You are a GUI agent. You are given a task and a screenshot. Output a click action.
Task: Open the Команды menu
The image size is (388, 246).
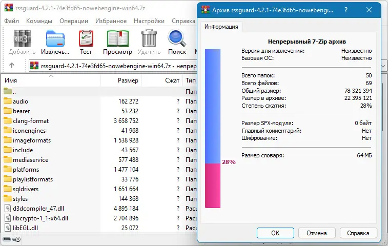tap(39, 21)
